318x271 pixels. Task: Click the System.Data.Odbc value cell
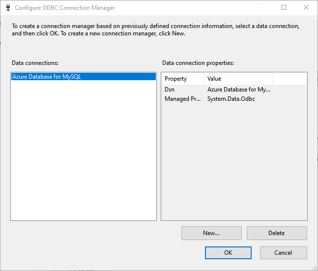point(231,99)
